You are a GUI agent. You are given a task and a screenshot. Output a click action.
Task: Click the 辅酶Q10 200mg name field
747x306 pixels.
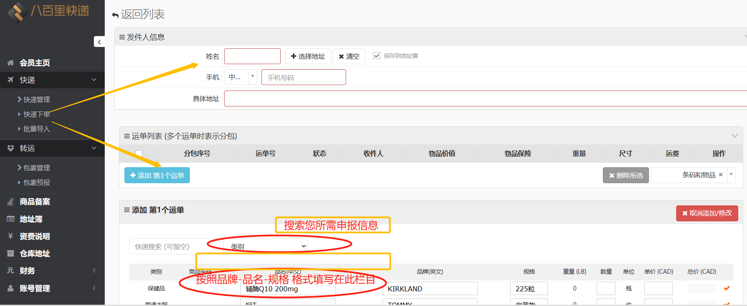(288, 288)
